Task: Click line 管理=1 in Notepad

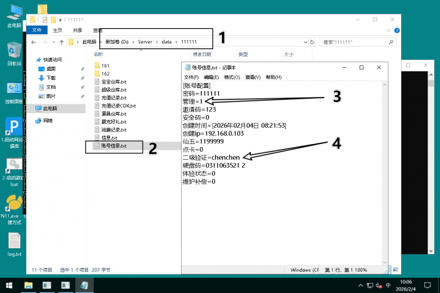Action: (x=193, y=101)
